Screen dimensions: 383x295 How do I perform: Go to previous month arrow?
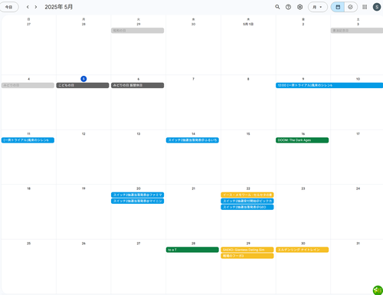click(28, 7)
